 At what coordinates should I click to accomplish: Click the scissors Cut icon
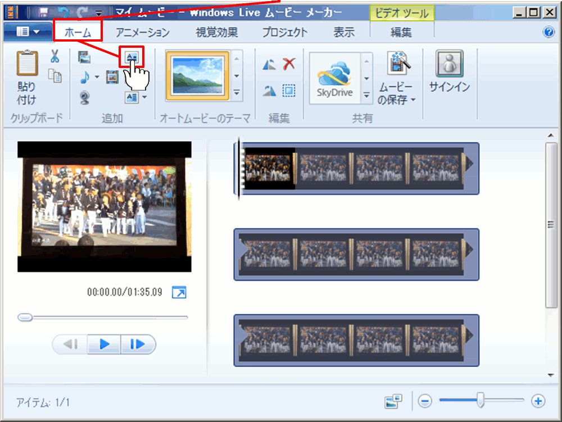pyautogui.click(x=55, y=56)
